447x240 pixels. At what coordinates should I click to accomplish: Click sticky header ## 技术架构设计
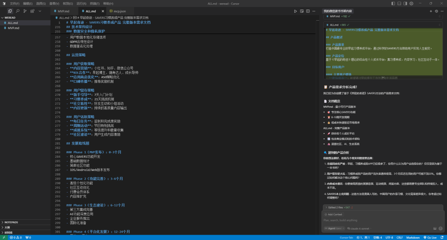point(79,27)
